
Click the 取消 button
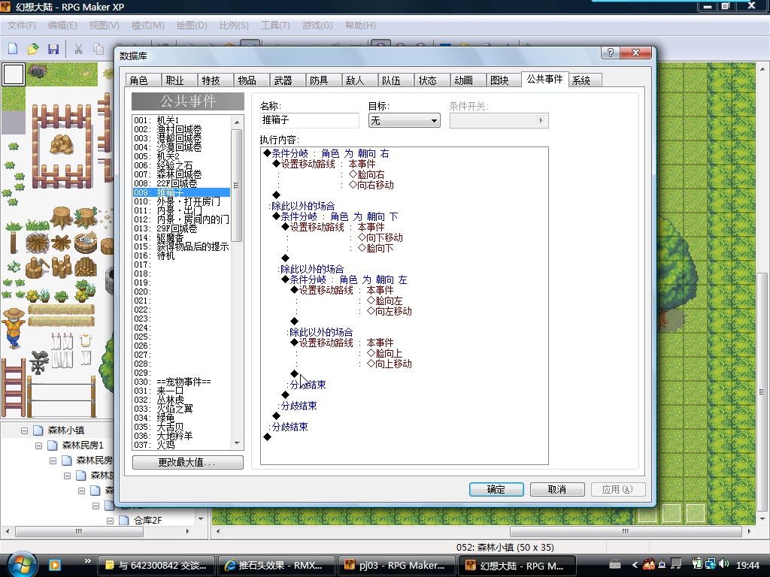tap(557, 489)
